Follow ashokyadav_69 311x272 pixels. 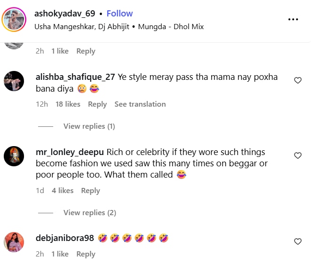pos(120,14)
